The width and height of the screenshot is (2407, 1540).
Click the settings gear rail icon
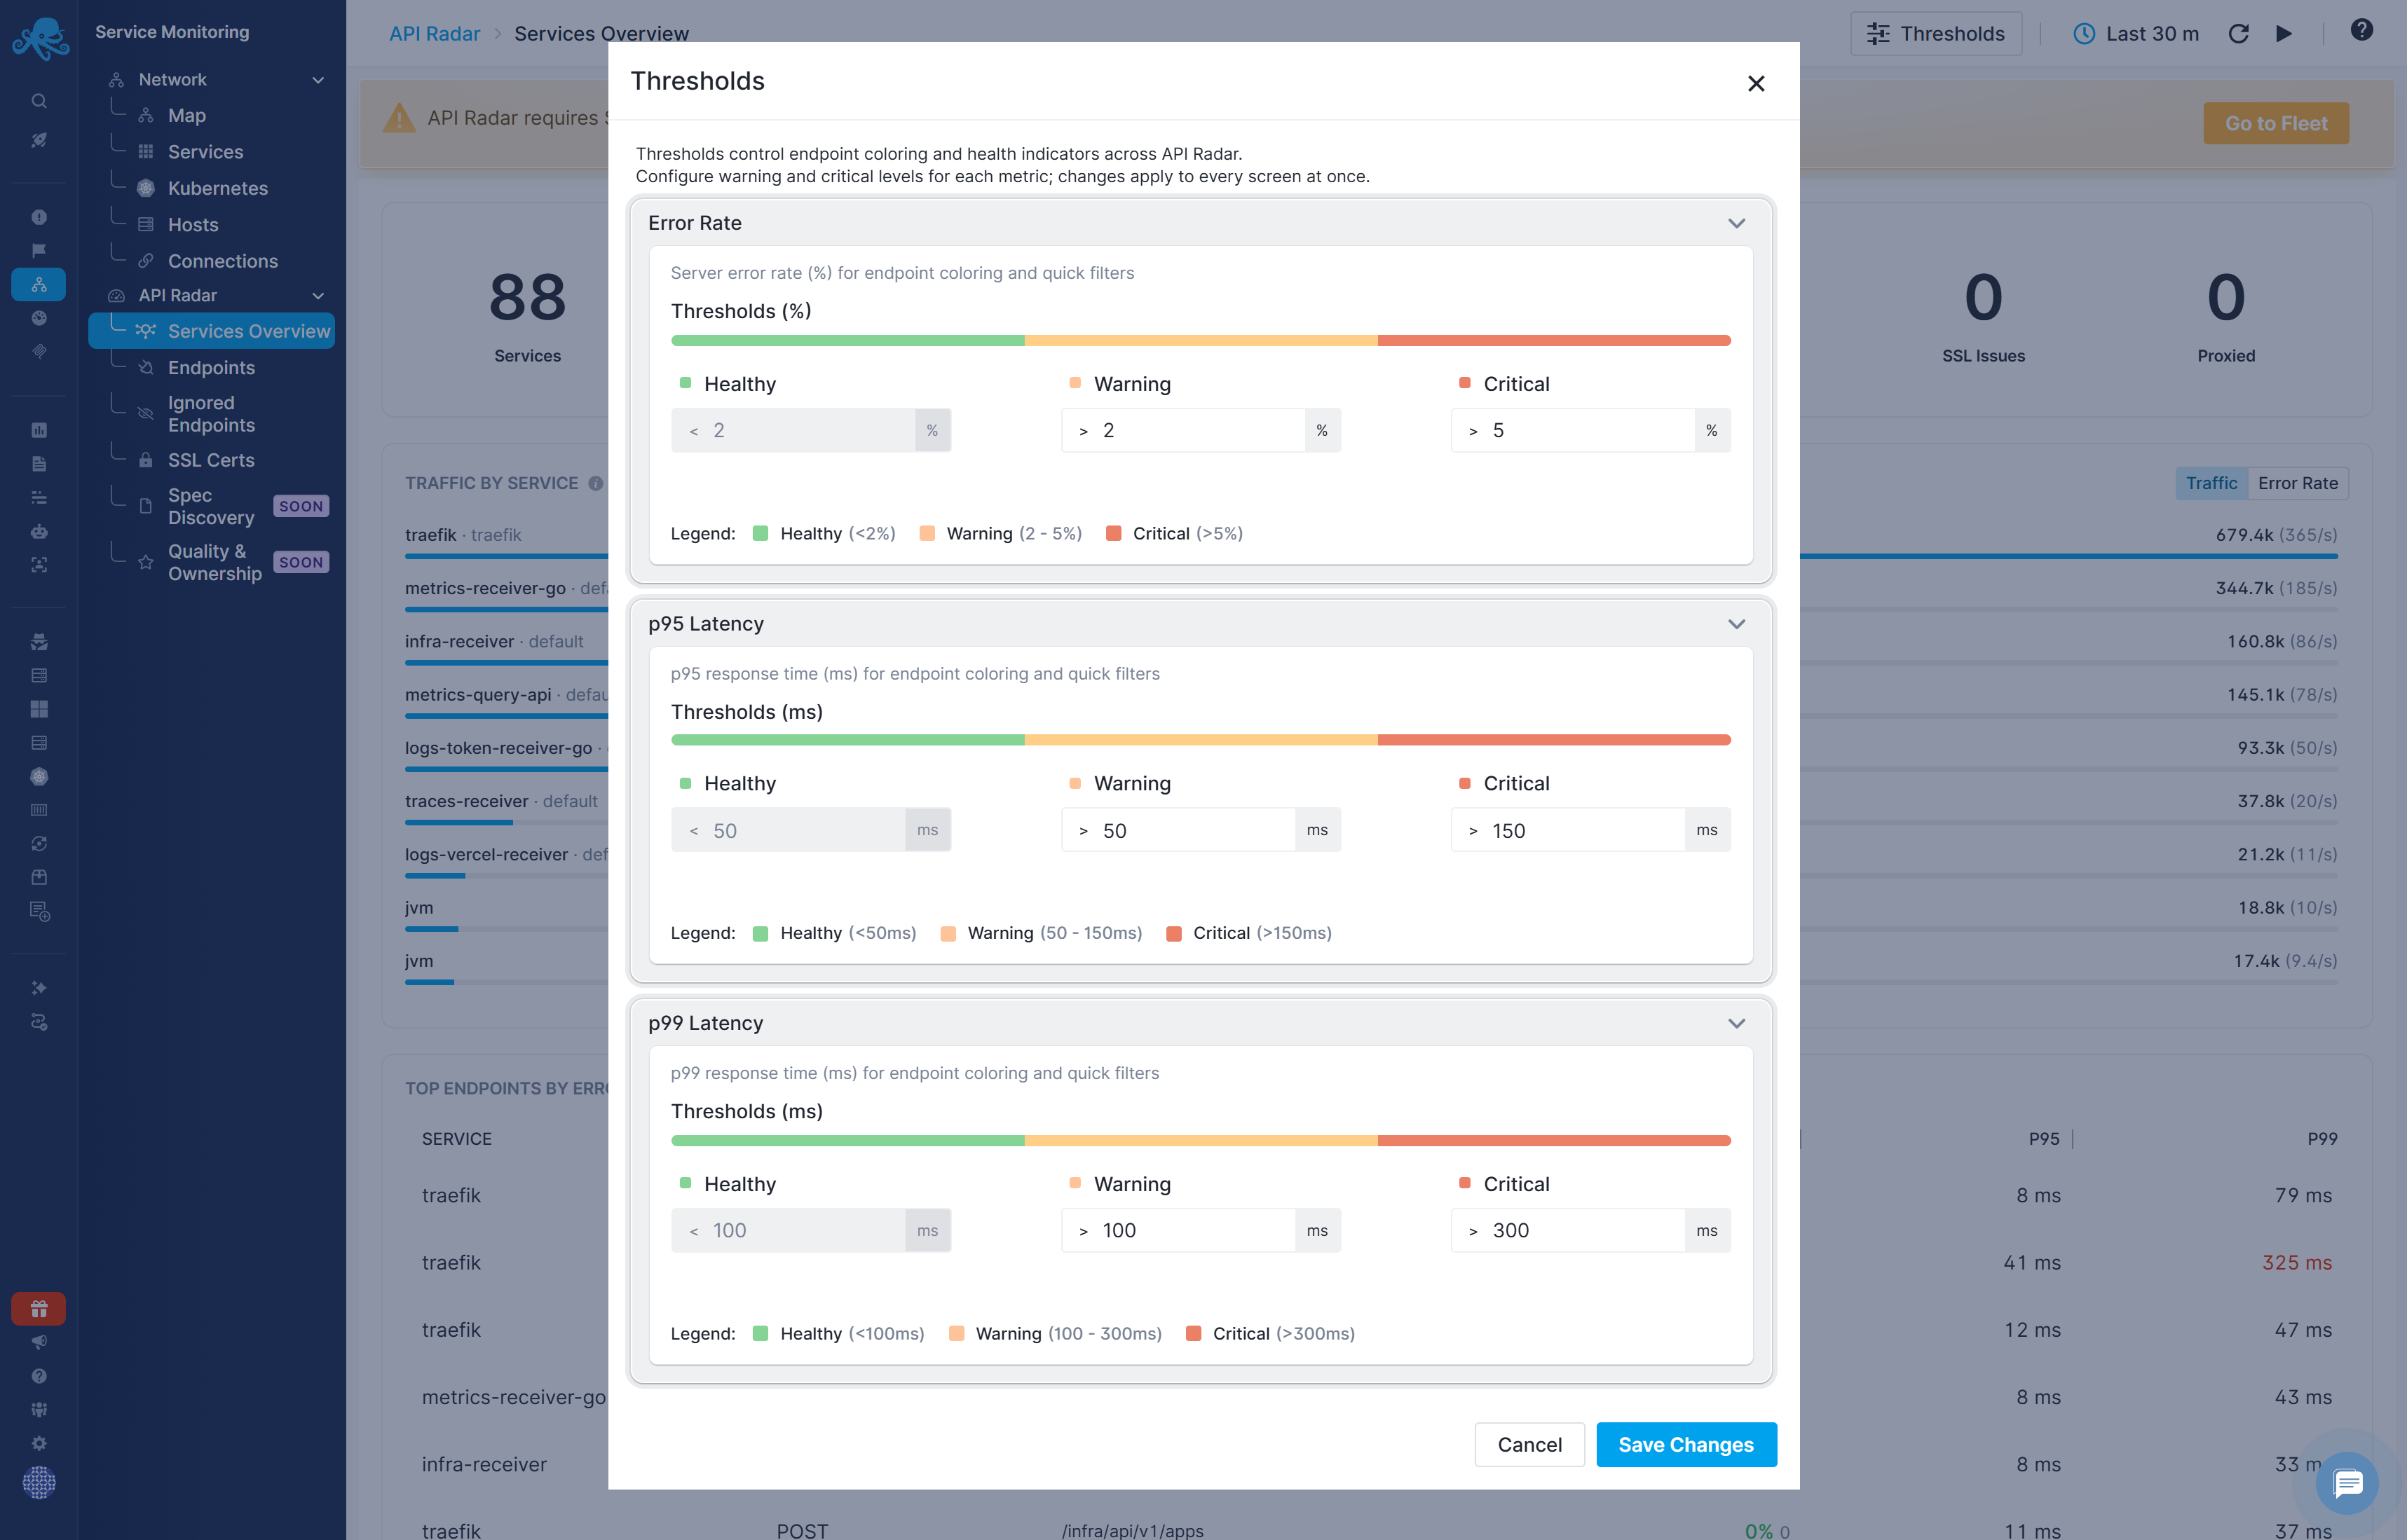pyautogui.click(x=39, y=1443)
